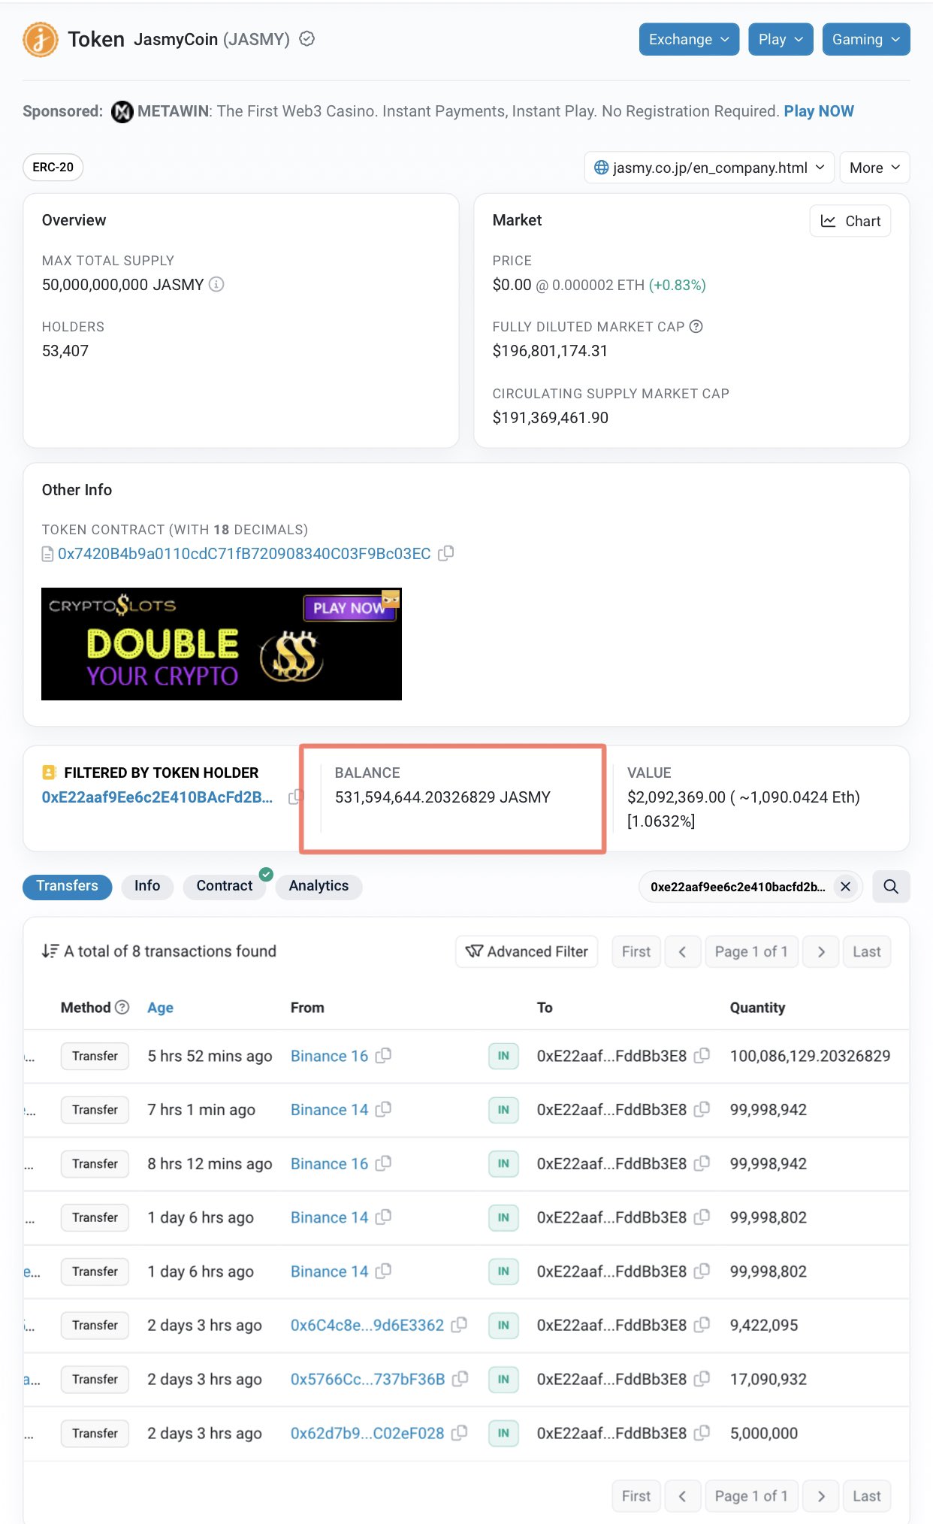Screen dimensions: 933x1524
Task: Open the Play dropdown
Action: point(781,39)
